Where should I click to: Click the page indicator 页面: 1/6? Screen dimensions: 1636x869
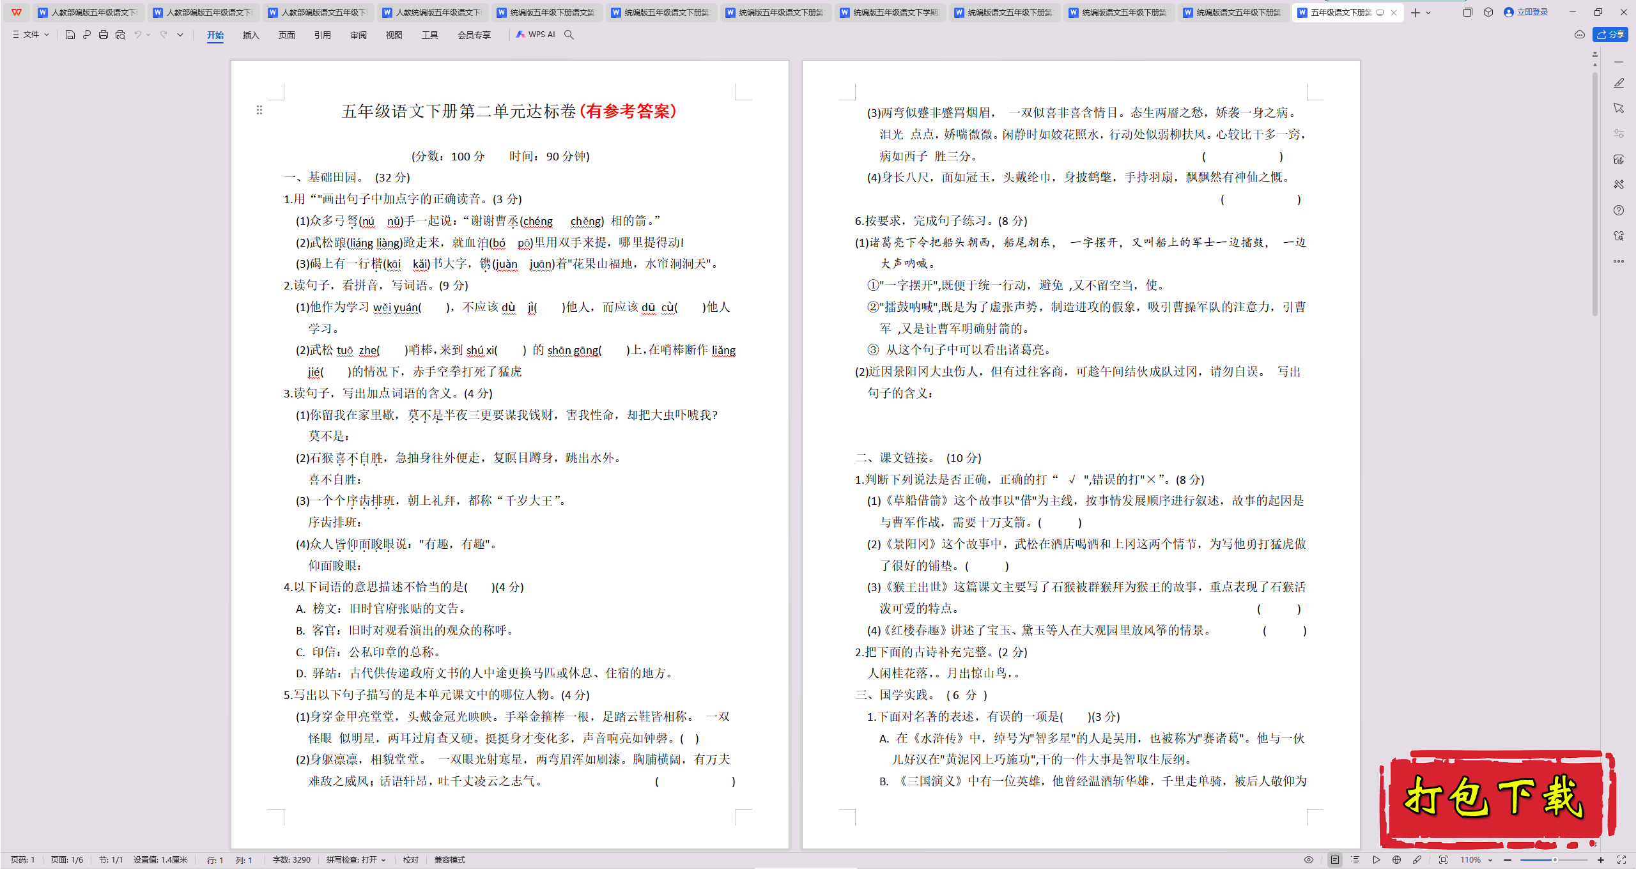[67, 860]
